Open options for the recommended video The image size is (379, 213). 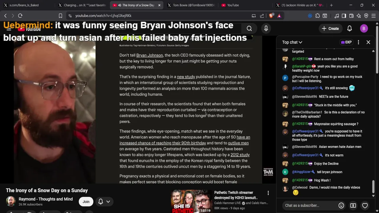click(x=268, y=193)
